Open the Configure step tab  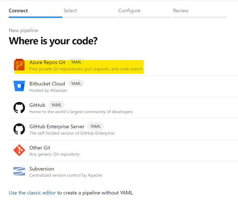click(x=129, y=11)
